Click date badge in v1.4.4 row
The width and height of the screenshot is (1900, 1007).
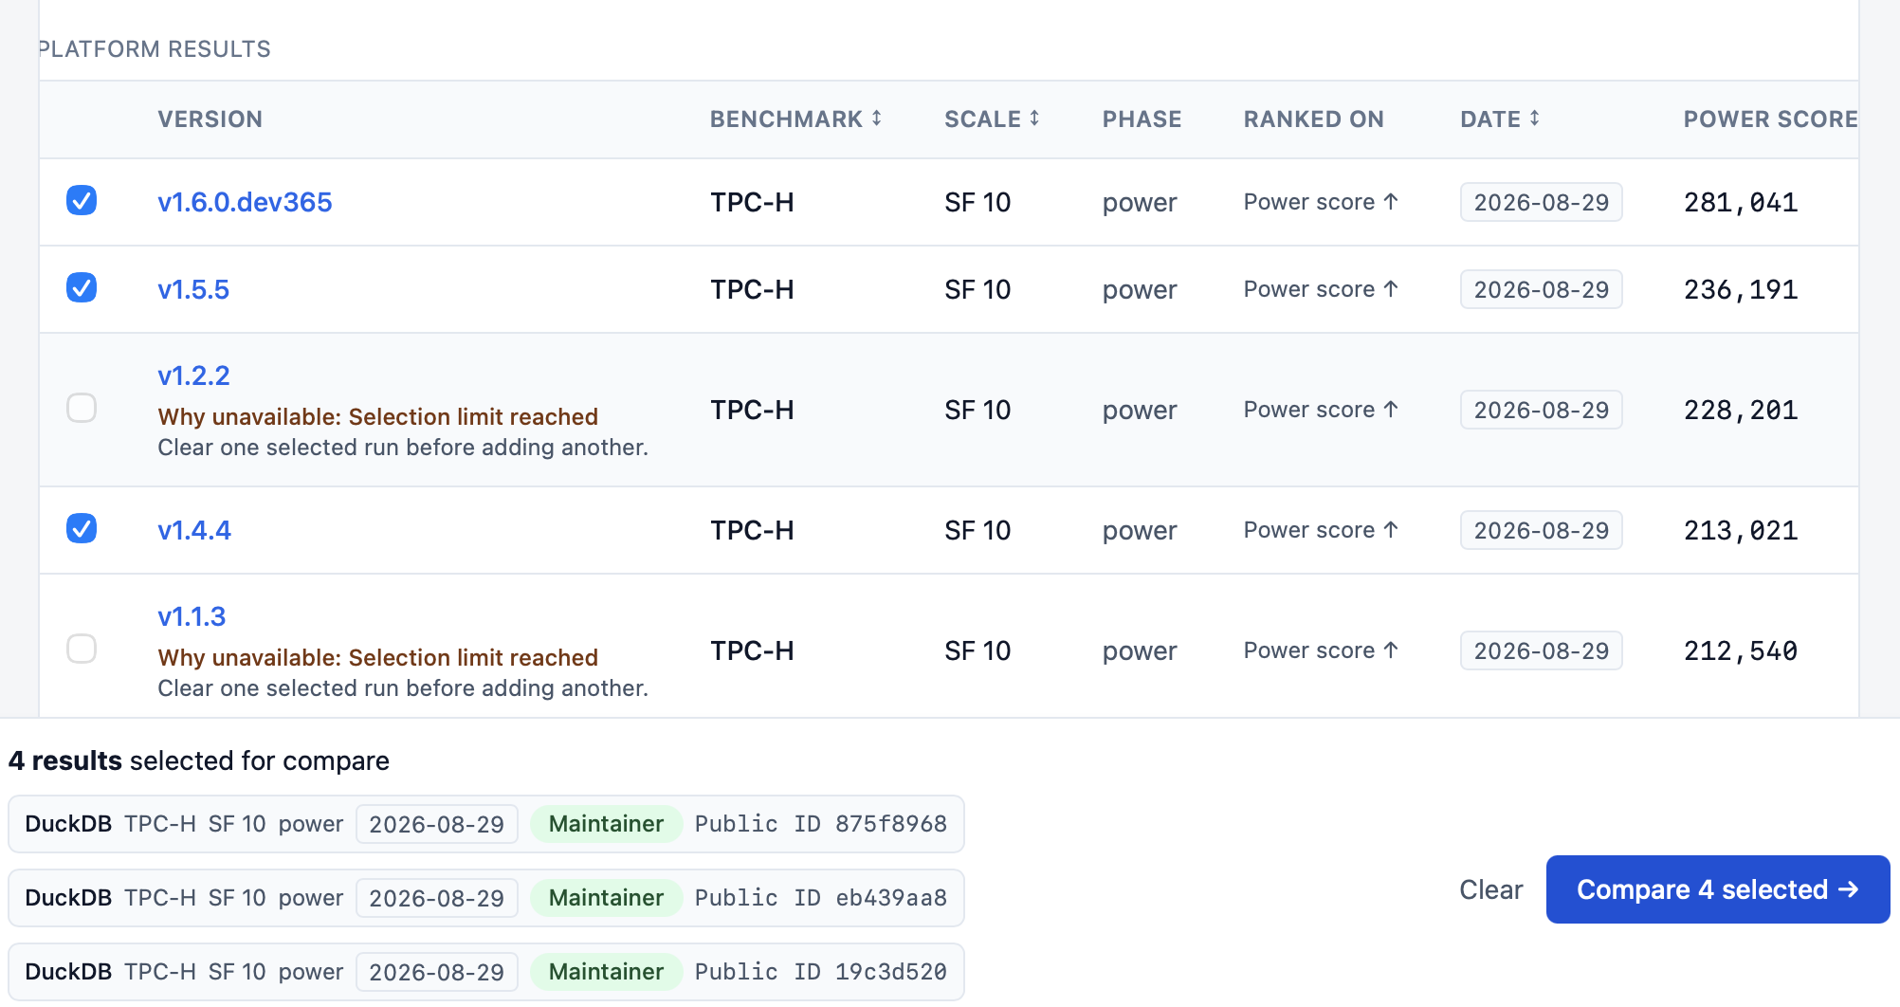(x=1542, y=530)
